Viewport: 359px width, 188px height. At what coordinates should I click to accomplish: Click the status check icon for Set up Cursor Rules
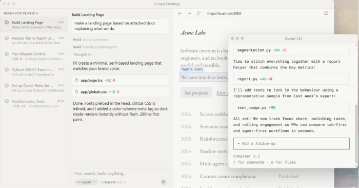point(7,85)
